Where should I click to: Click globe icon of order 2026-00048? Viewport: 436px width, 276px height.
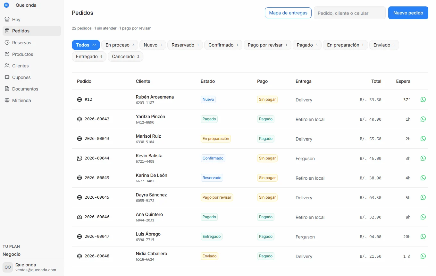point(80,256)
